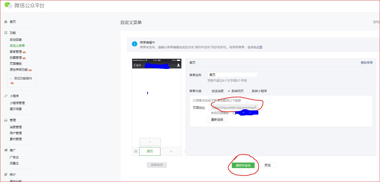Image resolution: width=380 pixels, height=182 pixels.
Task: Open 流量主 in the sidebar
Action: click(14, 163)
